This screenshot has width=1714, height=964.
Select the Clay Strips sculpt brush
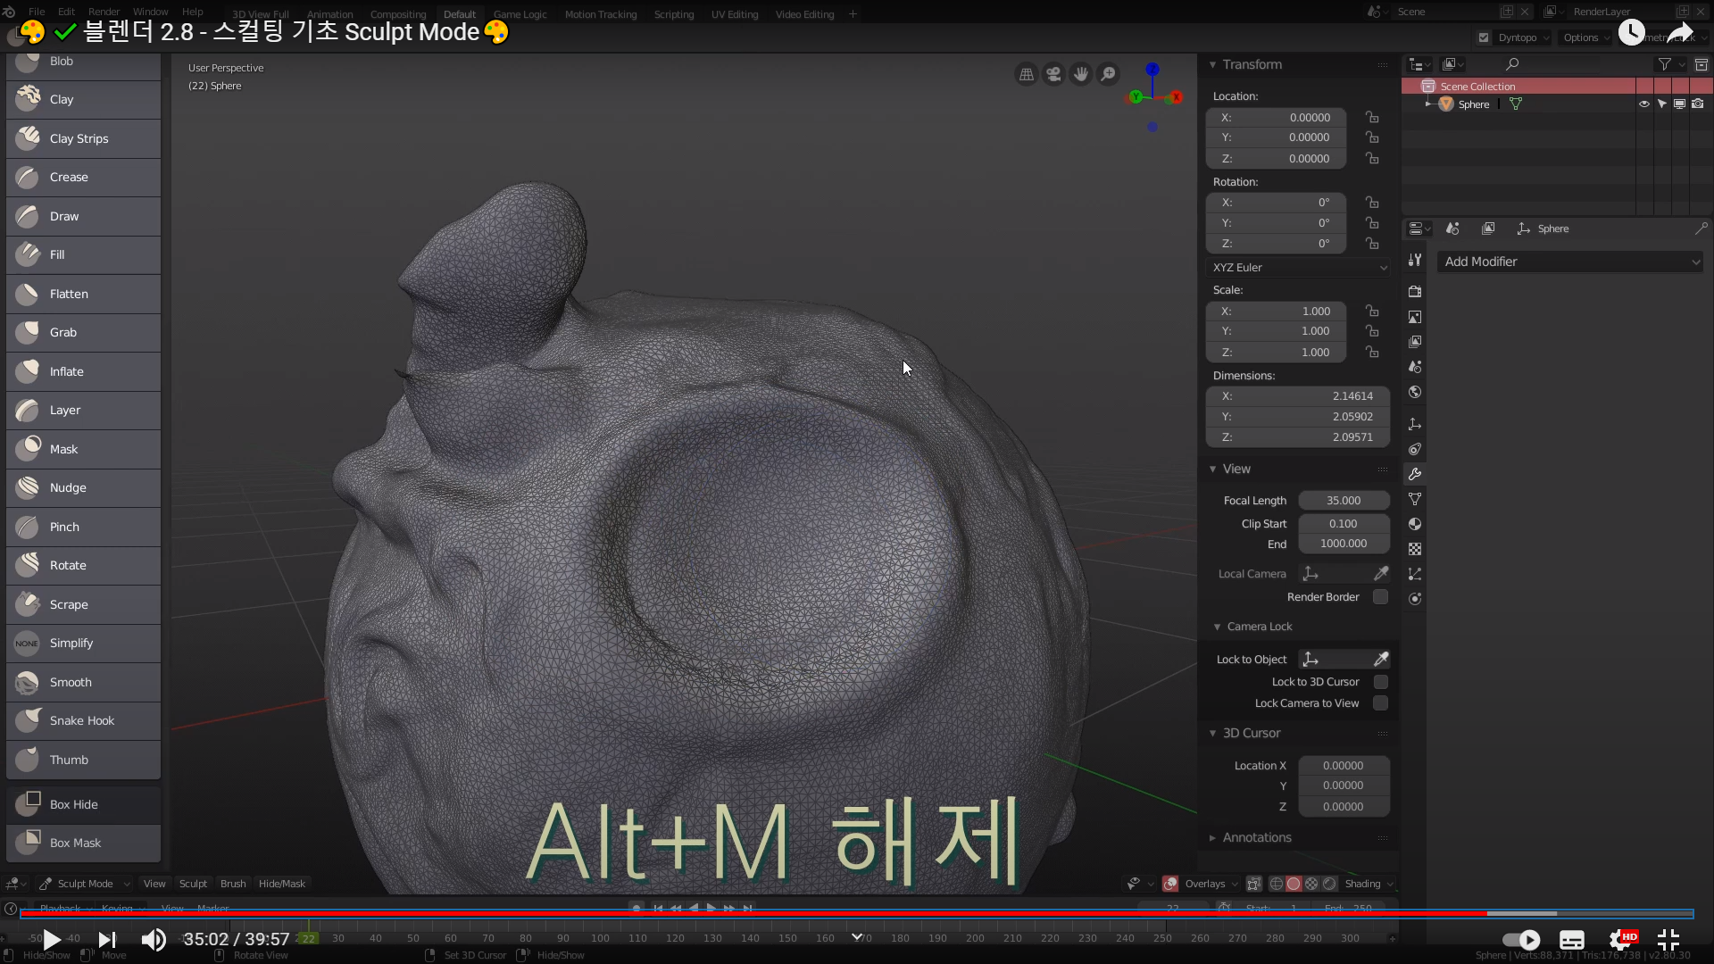point(82,138)
